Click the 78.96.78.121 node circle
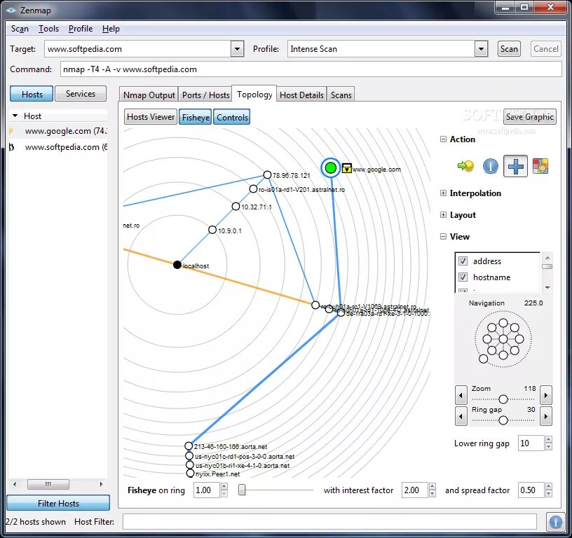The width and height of the screenshot is (572, 538). click(x=267, y=174)
